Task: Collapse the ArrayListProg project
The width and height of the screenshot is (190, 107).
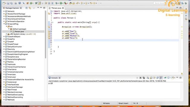Action: (x=4, y=24)
